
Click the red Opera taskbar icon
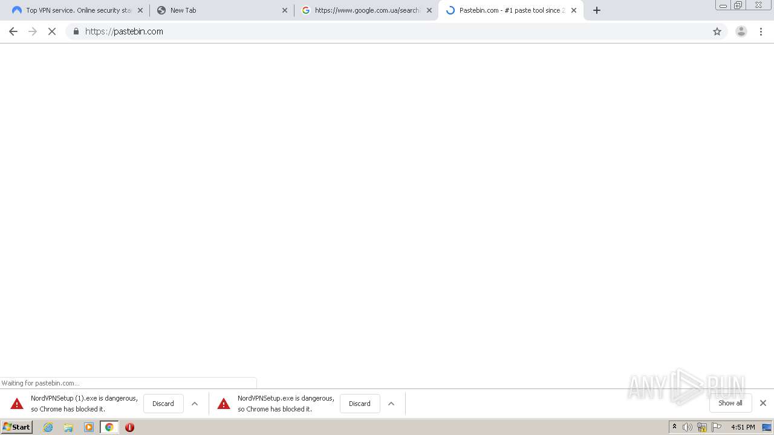(129, 427)
